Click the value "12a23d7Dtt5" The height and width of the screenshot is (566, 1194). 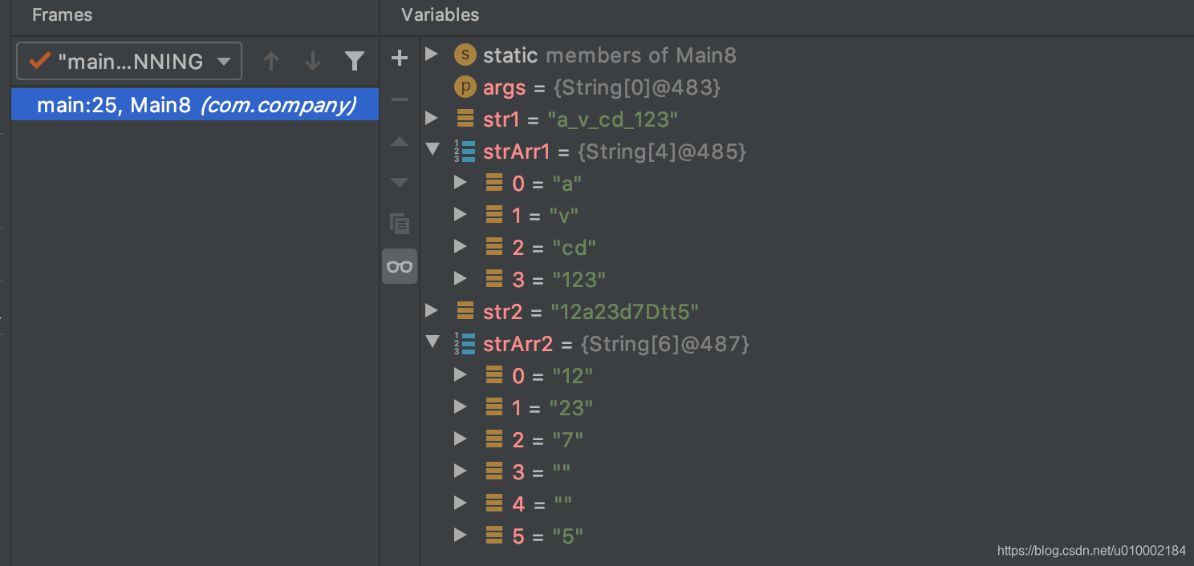[625, 312]
